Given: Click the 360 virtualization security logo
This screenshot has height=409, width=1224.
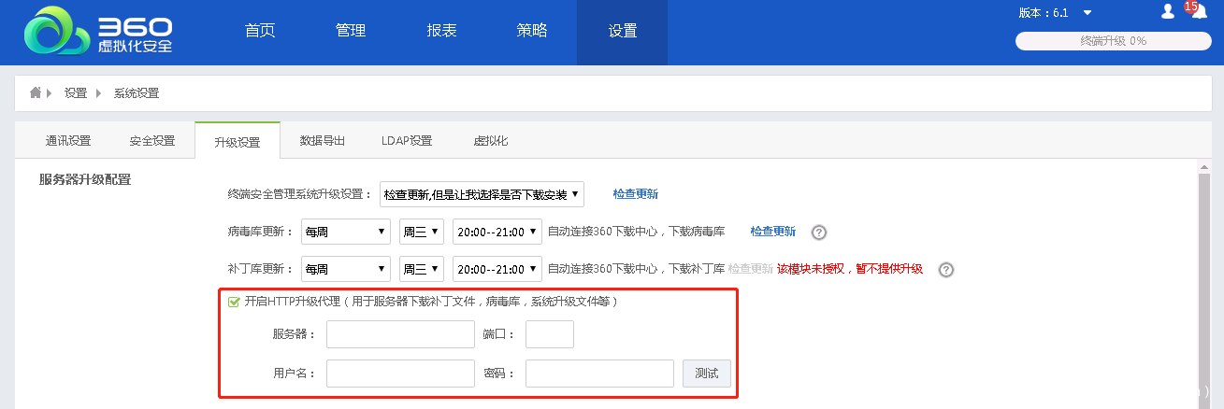Looking at the screenshot, I should [98, 32].
